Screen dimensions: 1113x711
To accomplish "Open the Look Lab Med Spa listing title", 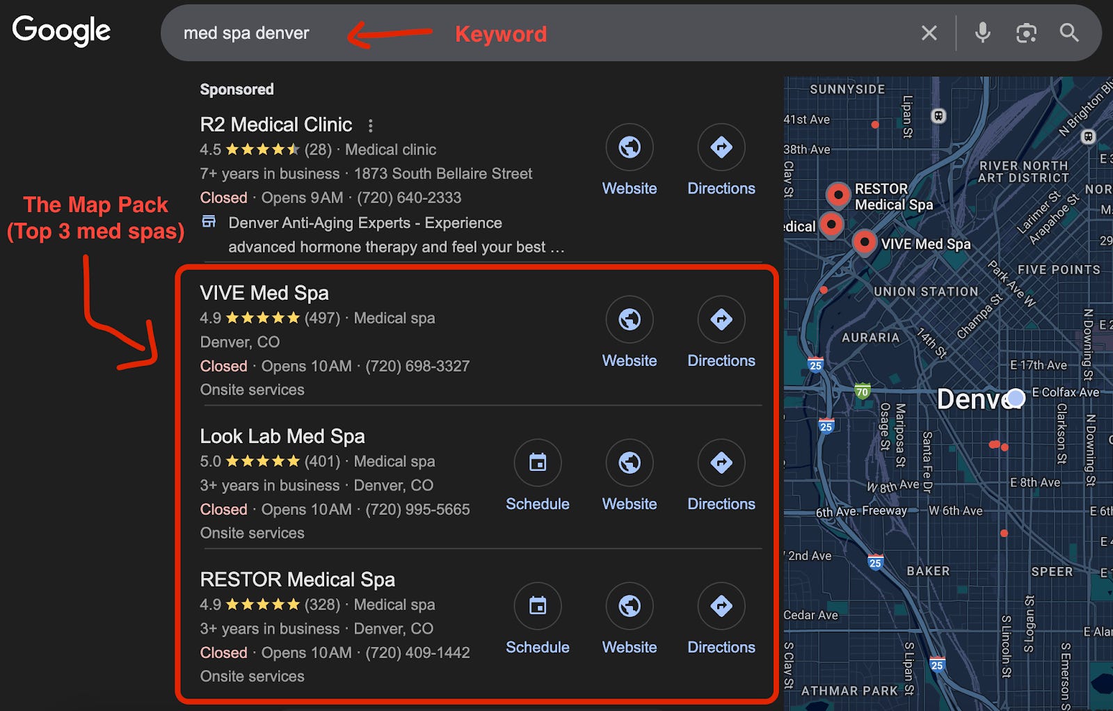I will (x=282, y=436).
